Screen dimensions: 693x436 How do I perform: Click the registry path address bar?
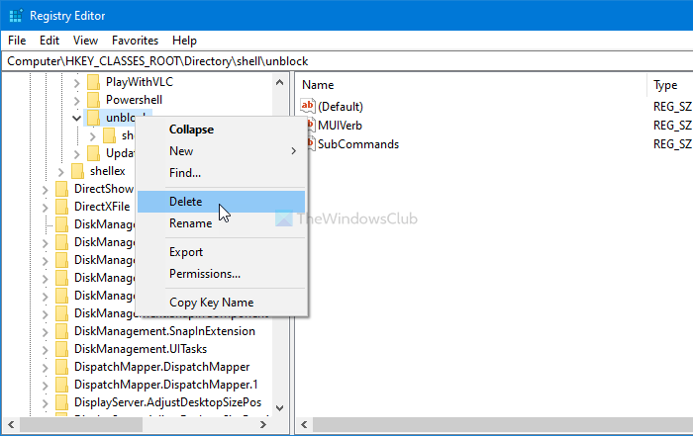point(348,61)
